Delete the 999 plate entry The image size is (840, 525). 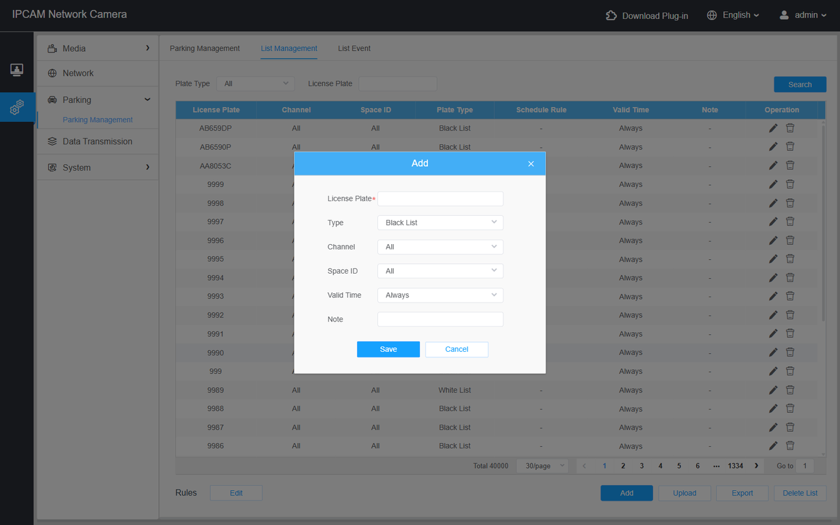790,371
